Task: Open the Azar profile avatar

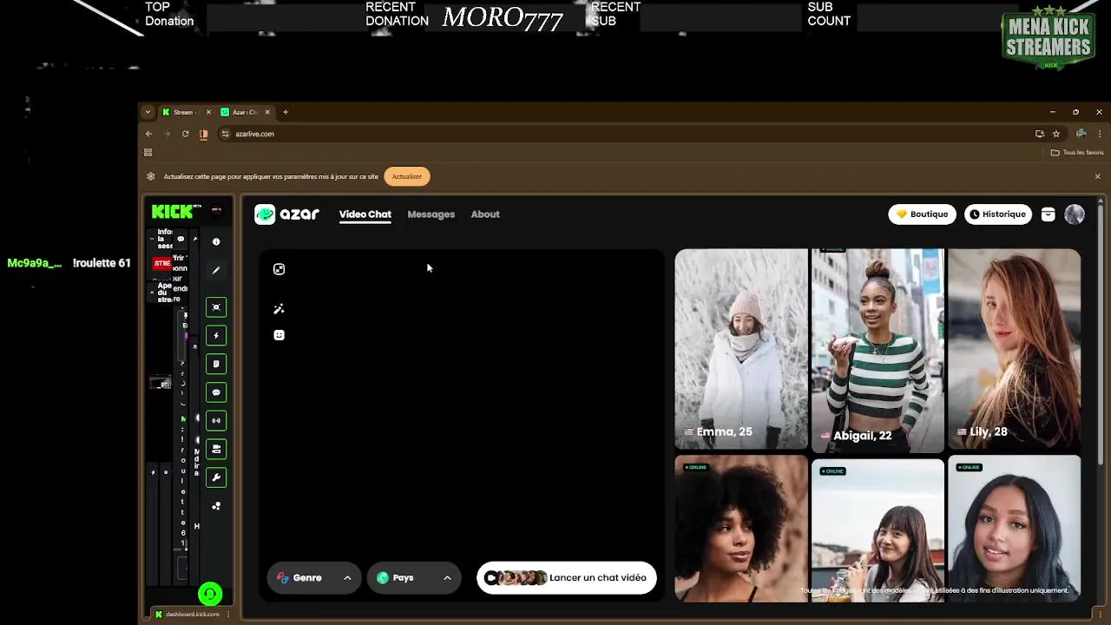Action: [1075, 214]
